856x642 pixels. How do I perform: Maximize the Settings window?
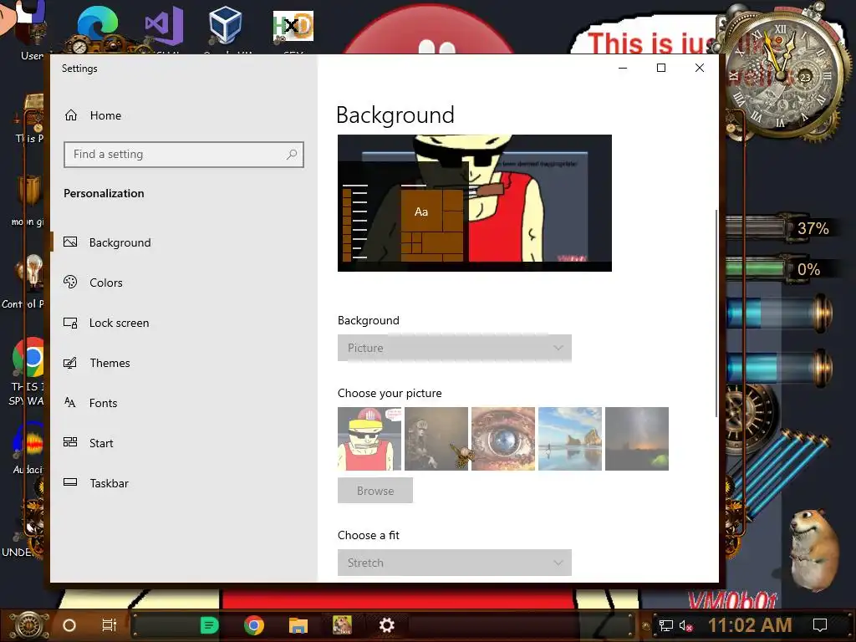coord(661,68)
